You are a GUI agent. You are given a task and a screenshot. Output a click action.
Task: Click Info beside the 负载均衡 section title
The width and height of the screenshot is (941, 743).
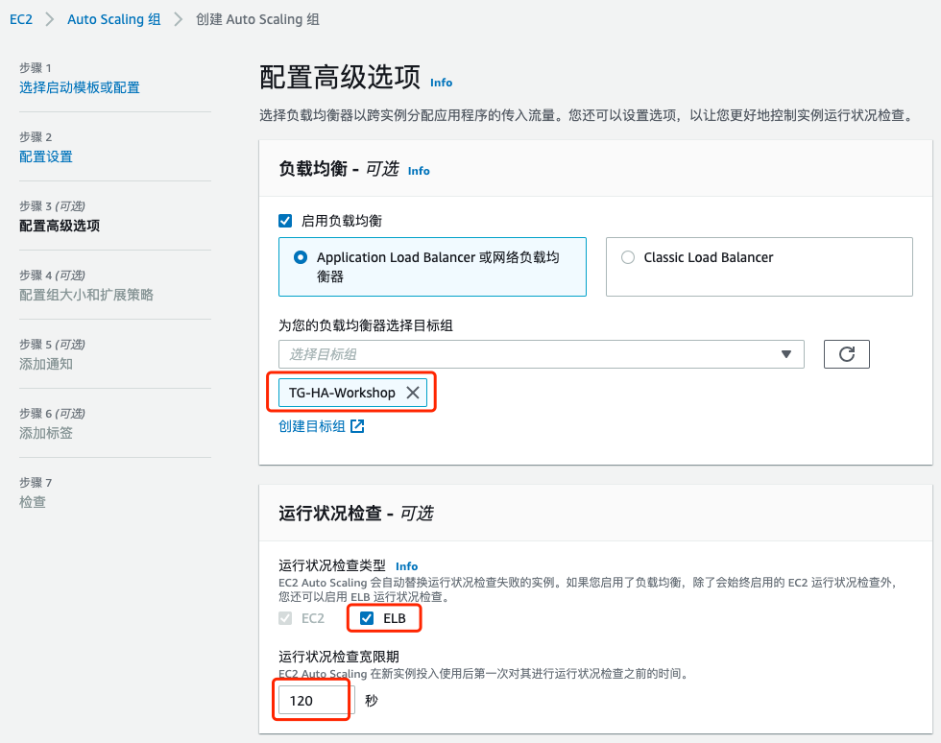coord(419,170)
